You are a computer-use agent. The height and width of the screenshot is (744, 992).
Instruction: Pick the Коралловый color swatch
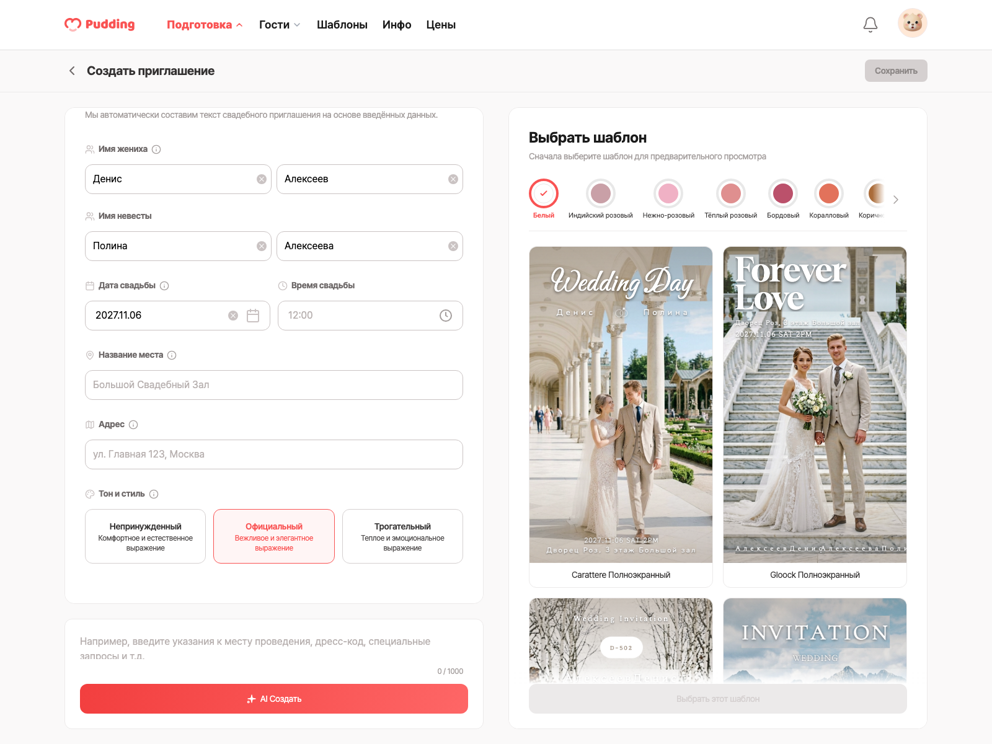(829, 193)
